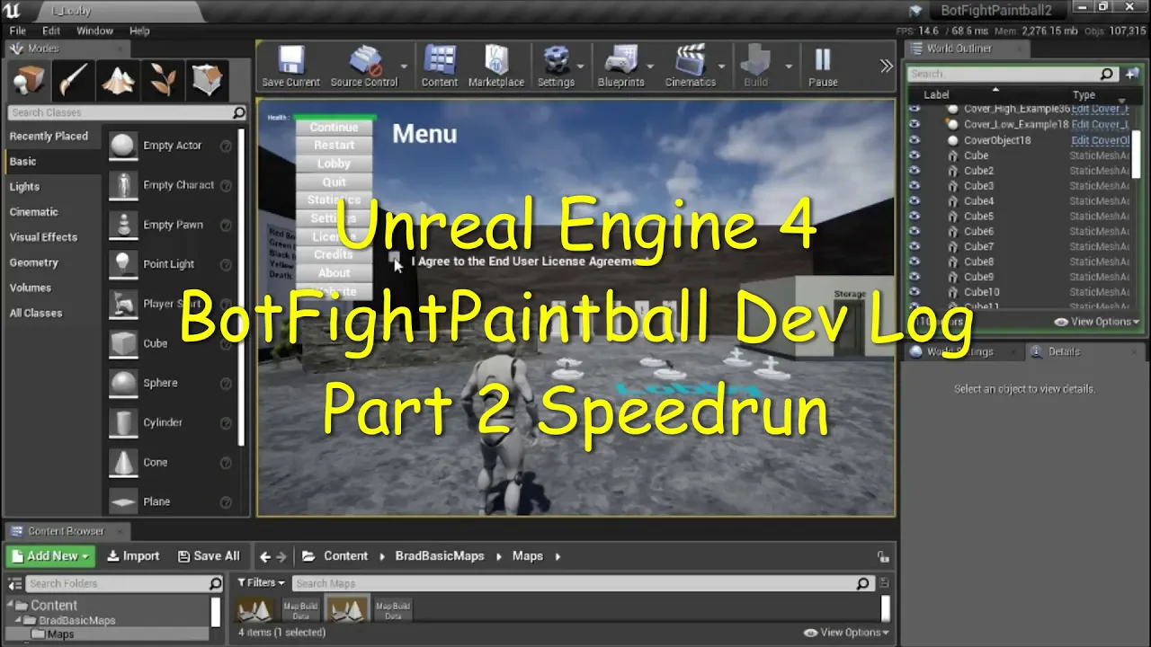The width and height of the screenshot is (1151, 647).
Task: Open Source Control dropdown arrow
Action: tap(404, 66)
